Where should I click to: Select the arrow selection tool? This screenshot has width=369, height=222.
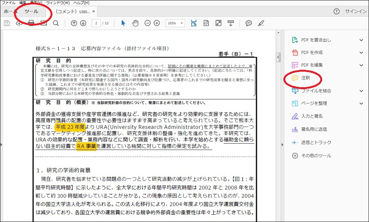point(123,23)
